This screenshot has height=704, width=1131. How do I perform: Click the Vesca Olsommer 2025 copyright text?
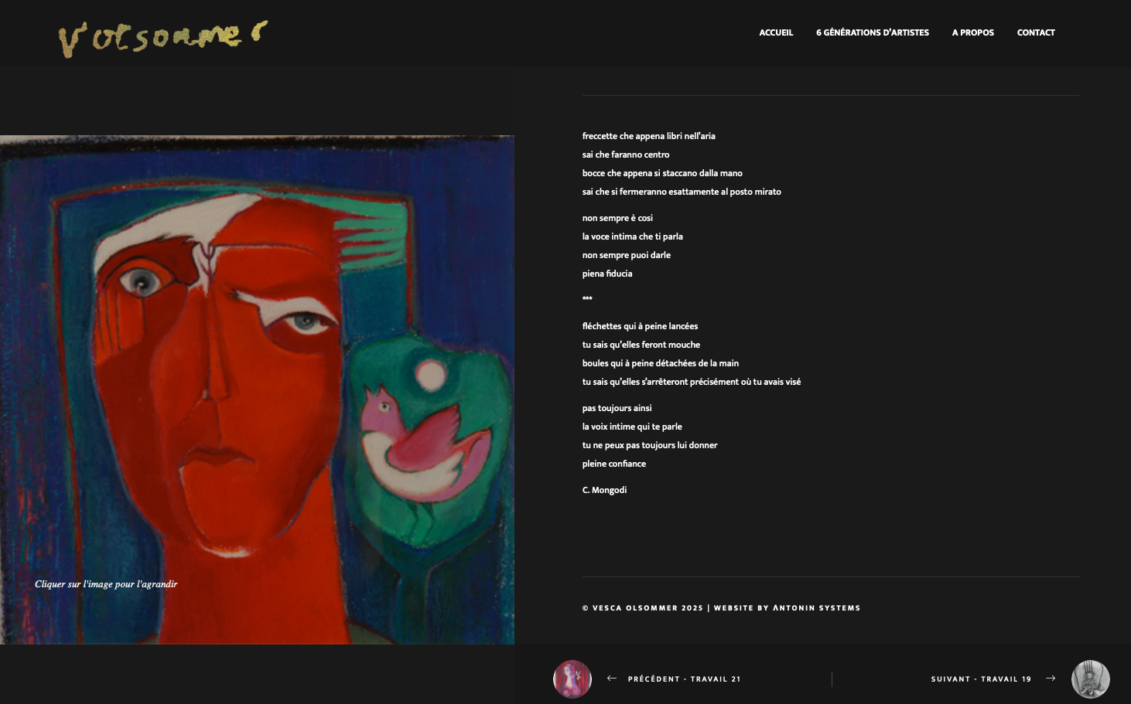[643, 608]
